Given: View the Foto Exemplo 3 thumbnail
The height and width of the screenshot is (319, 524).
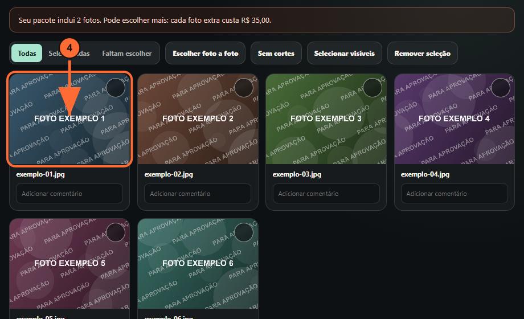Looking at the screenshot, I should click(x=326, y=118).
